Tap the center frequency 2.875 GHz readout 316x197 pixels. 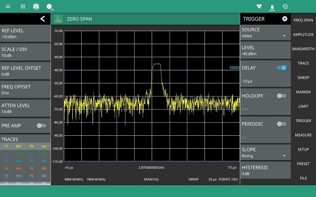pyautogui.click(x=151, y=167)
